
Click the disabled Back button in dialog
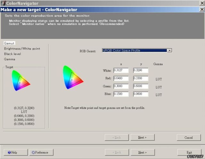(117, 138)
